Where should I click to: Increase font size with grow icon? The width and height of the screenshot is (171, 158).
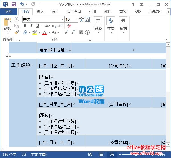66,32
